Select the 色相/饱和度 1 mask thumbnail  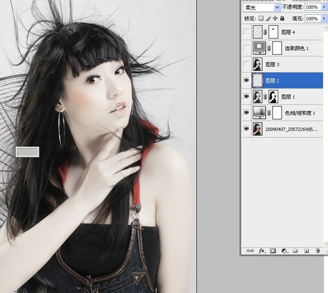tap(277, 112)
